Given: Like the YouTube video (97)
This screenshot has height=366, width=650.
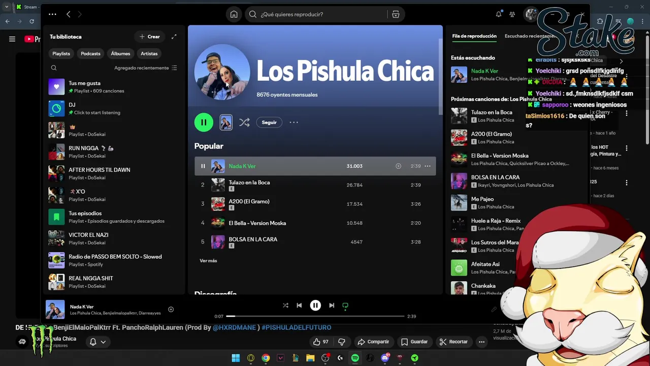Looking at the screenshot, I should [x=321, y=342].
